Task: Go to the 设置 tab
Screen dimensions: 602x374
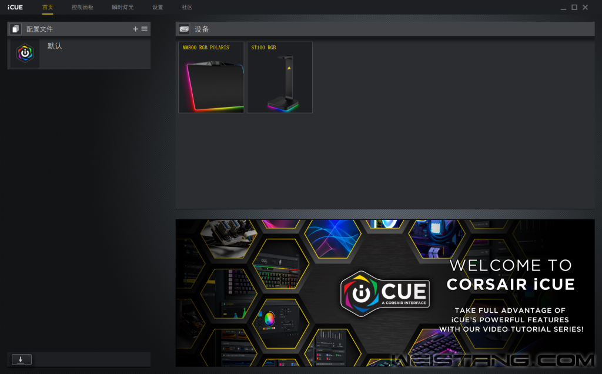Action: point(158,7)
